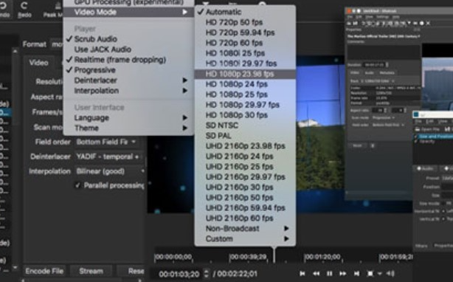Click the fast forward playback button
Screen dimensions: 453x282
coord(343,273)
